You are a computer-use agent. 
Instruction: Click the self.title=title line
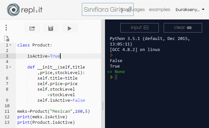point(57,78)
